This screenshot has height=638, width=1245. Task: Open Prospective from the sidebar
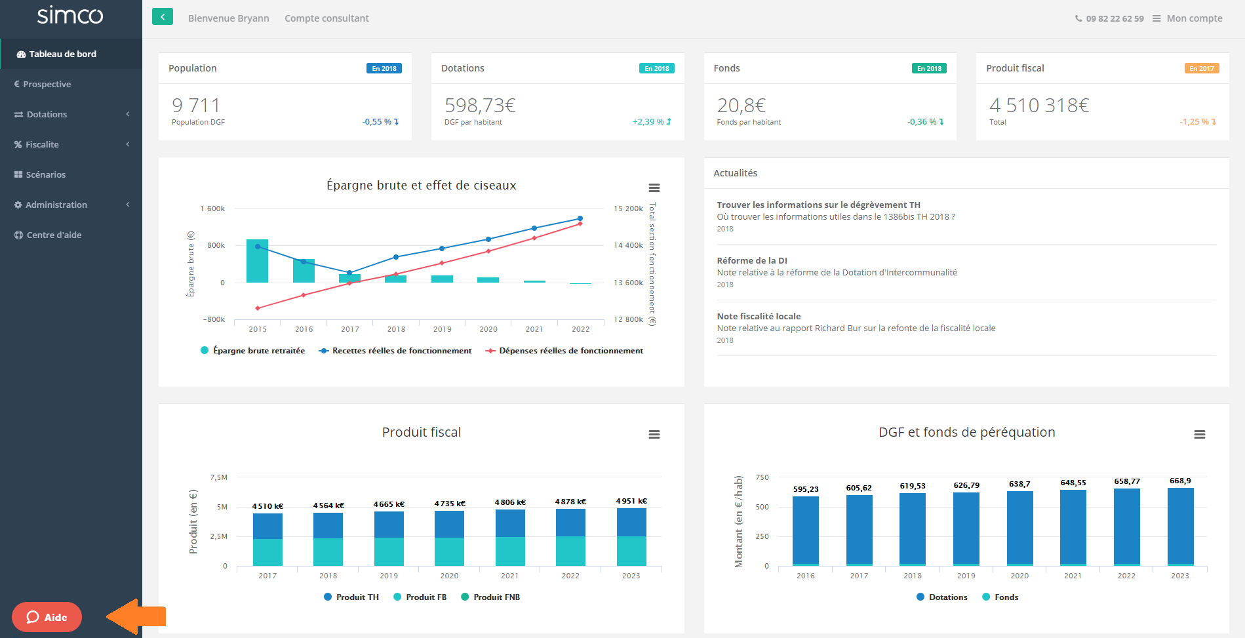coord(47,84)
